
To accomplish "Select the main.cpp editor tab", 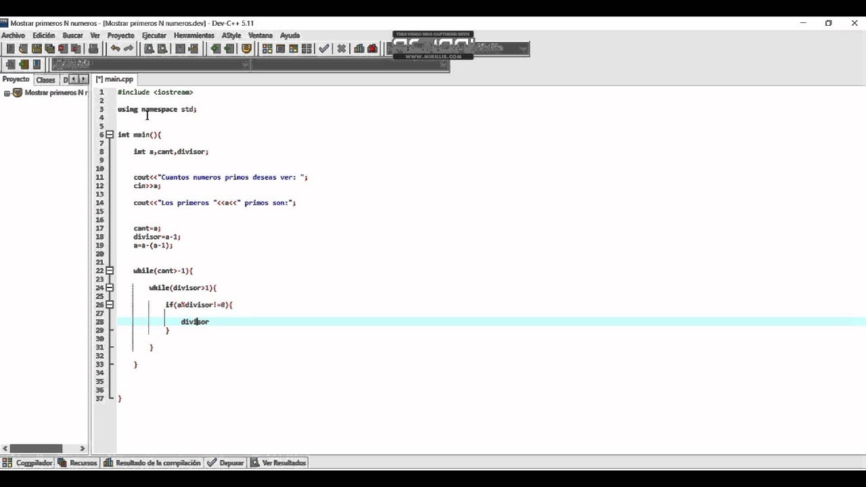I will (114, 79).
